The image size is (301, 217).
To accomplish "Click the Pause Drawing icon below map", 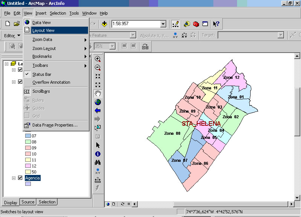I will [x=129, y=204].
